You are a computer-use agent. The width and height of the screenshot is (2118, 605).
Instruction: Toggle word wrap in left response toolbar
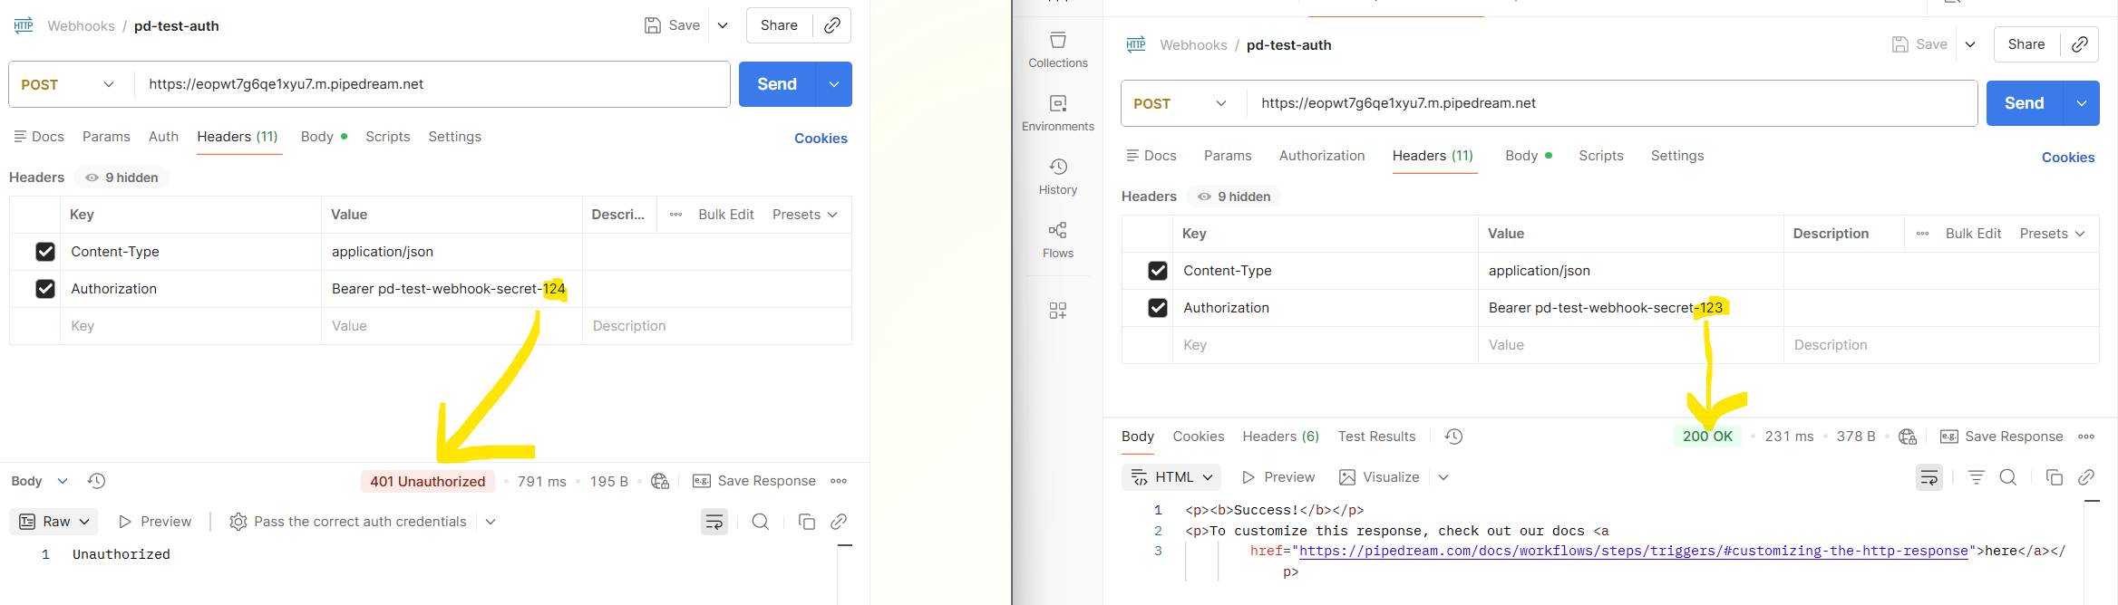(x=714, y=522)
